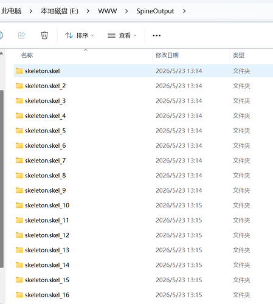The width and height of the screenshot is (273, 304).
Task: Go to 本地磁盘 (E:) in address bar
Action: [60, 11]
